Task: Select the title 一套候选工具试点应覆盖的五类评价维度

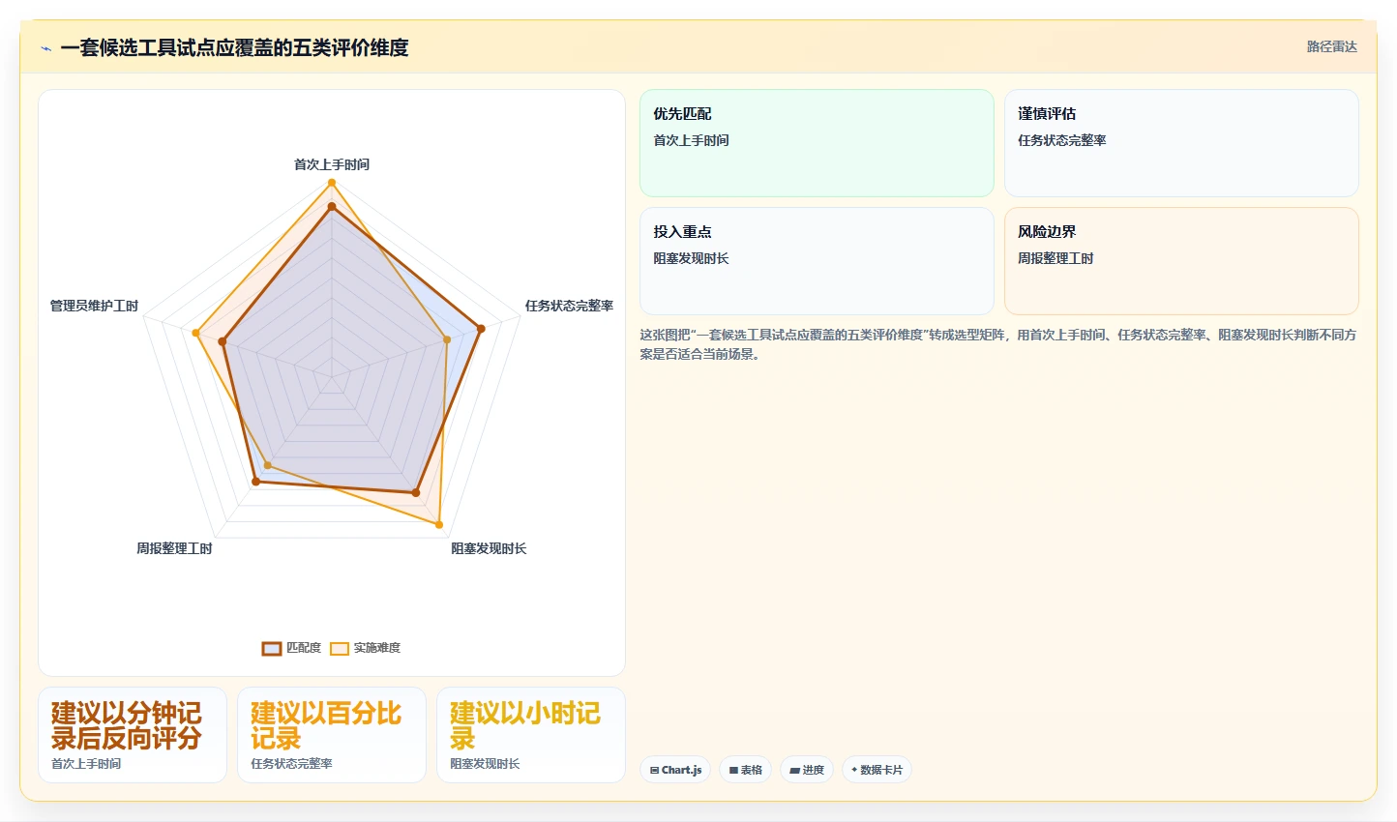Action: point(234,47)
